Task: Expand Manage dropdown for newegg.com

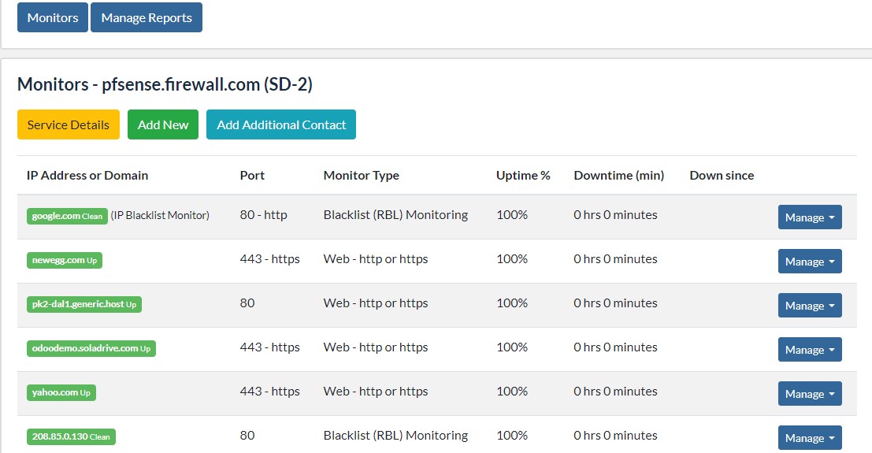Action: pos(810,261)
